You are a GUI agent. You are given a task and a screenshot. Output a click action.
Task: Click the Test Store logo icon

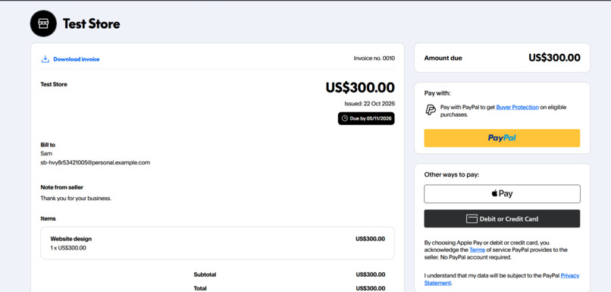[x=43, y=24]
